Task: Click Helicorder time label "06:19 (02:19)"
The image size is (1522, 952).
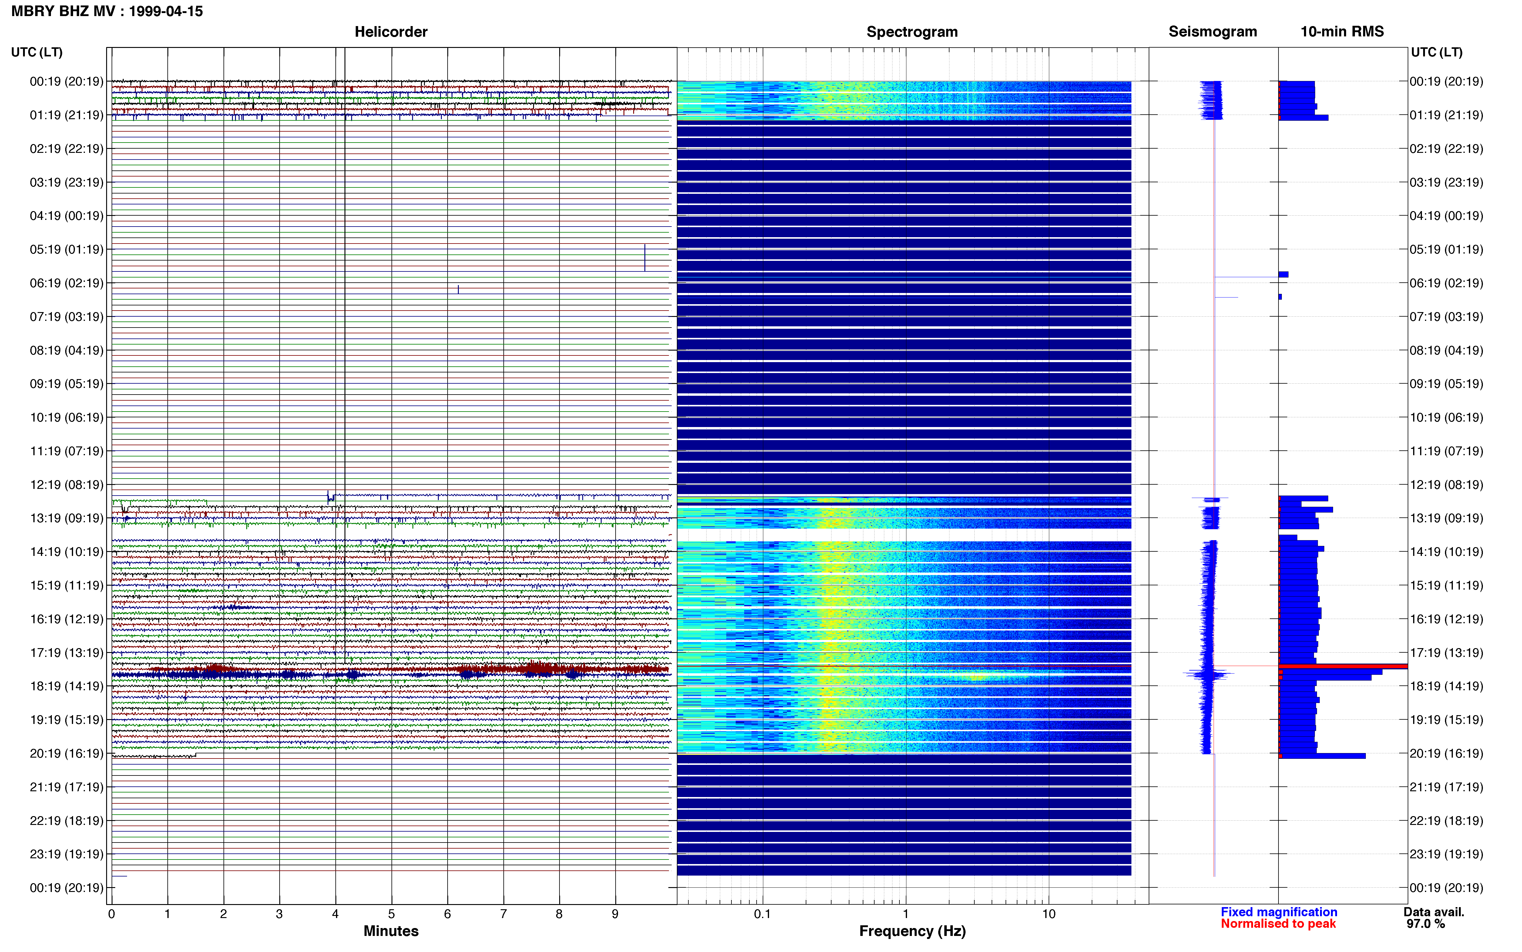Action: tap(67, 283)
